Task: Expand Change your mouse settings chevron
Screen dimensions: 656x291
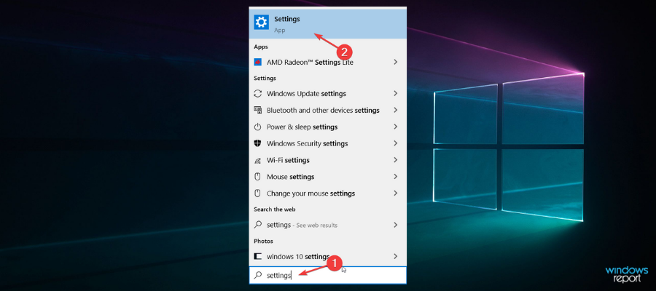Action: click(395, 194)
